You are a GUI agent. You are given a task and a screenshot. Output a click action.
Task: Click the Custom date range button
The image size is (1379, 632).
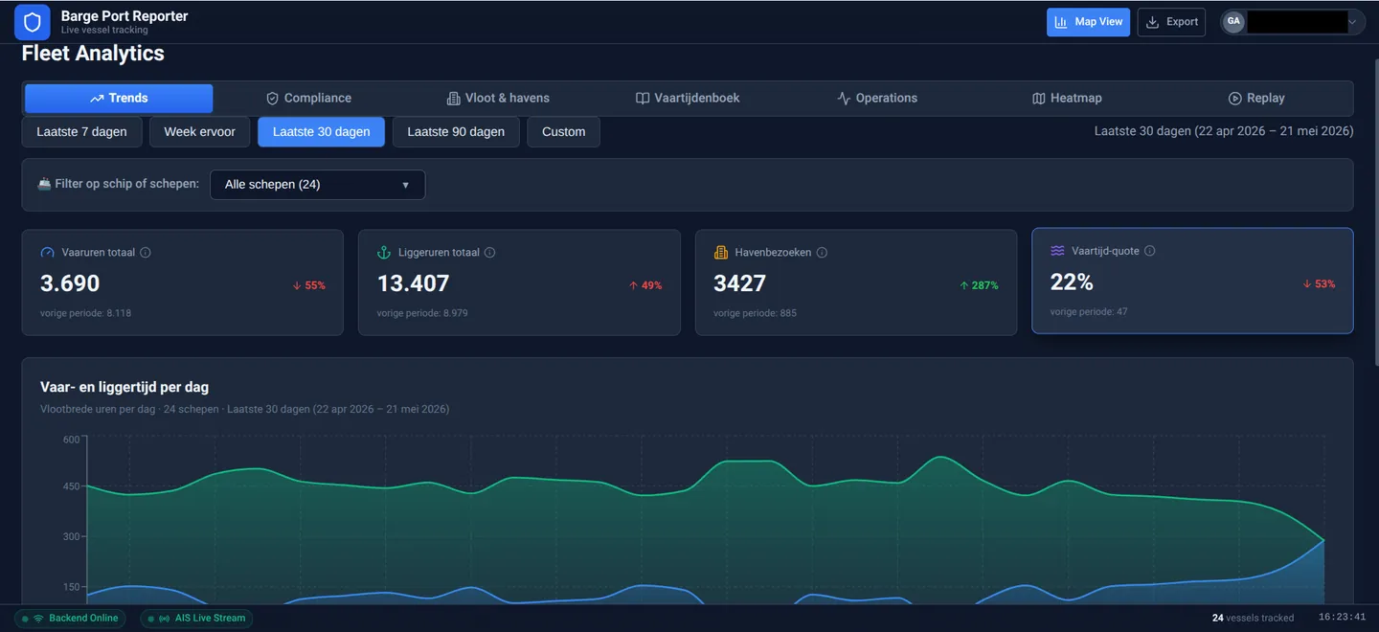pyautogui.click(x=563, y=132)
